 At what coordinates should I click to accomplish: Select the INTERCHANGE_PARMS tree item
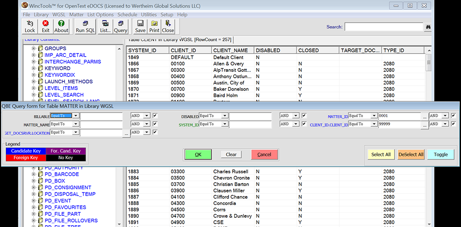[73, 62]
